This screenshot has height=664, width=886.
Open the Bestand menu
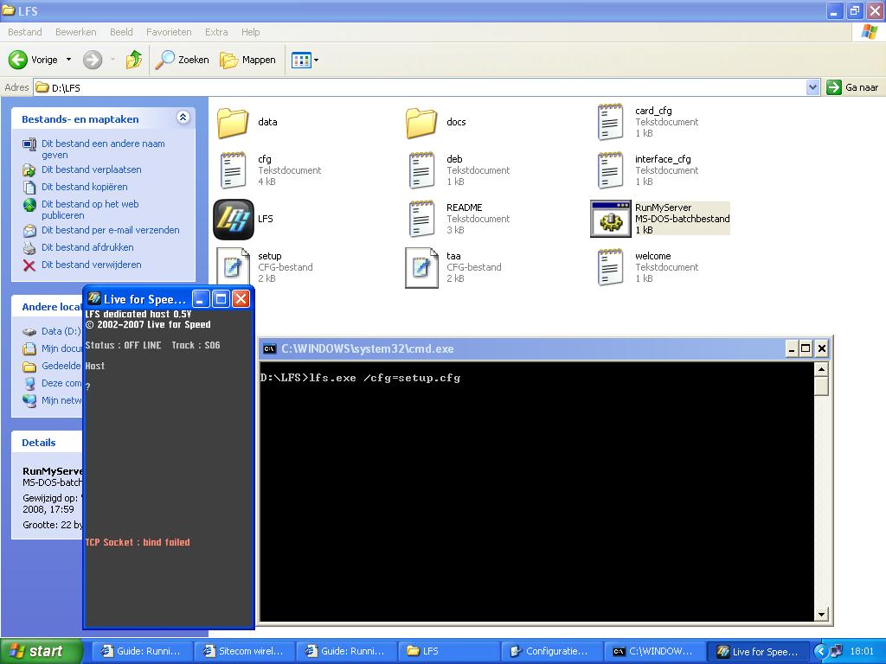point(25,32)
